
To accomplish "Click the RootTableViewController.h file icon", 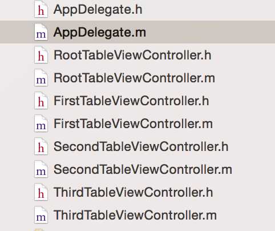I will tap(41, 55).
